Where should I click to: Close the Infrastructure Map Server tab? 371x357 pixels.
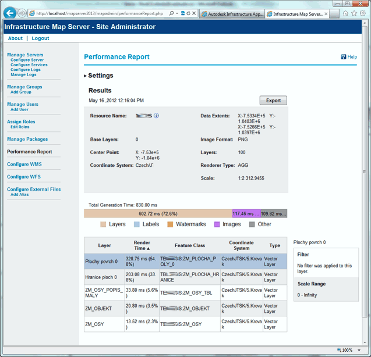(x=326, y=14)
